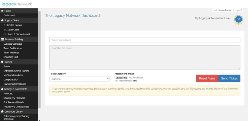Image resolution: width=248 pixels, height=121 pixels.
Task: Open Shopping Cart from the sidebar
Action: tap(11, 57)
